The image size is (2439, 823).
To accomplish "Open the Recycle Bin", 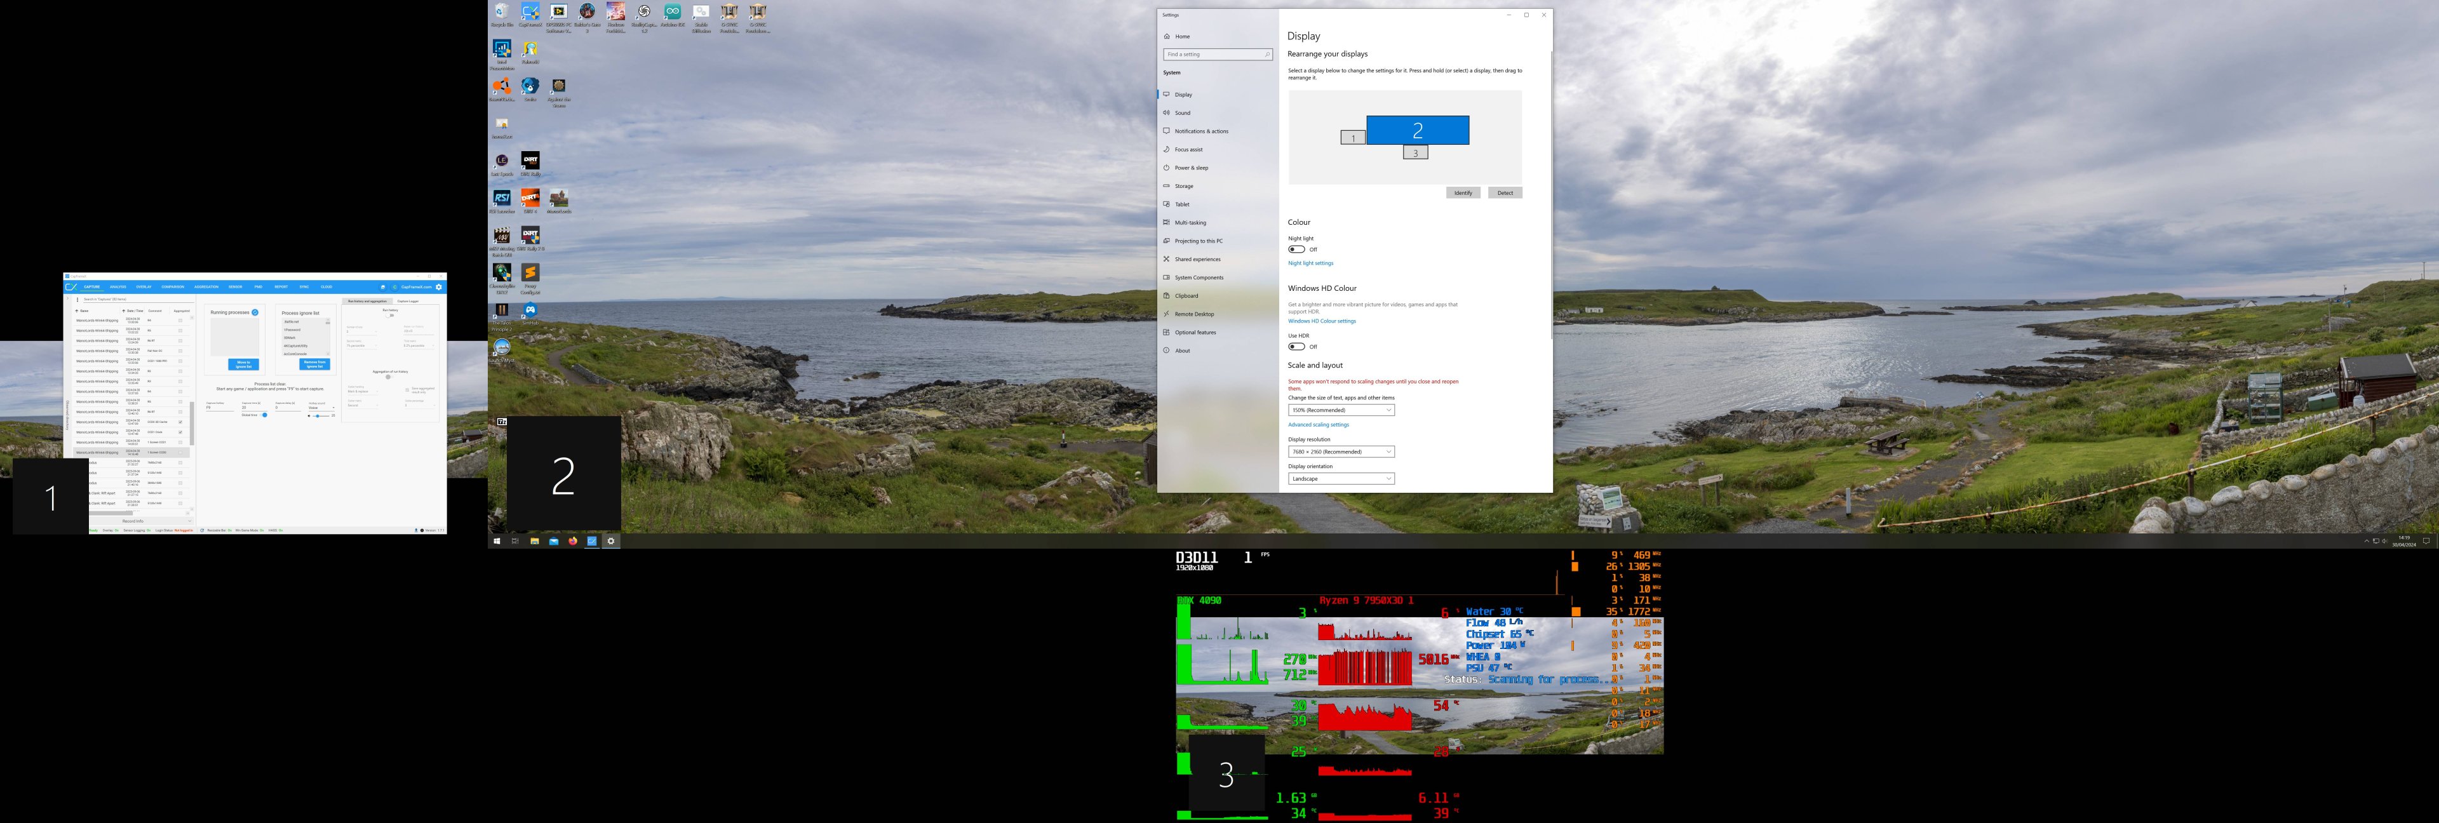I will tap(501, 11).
